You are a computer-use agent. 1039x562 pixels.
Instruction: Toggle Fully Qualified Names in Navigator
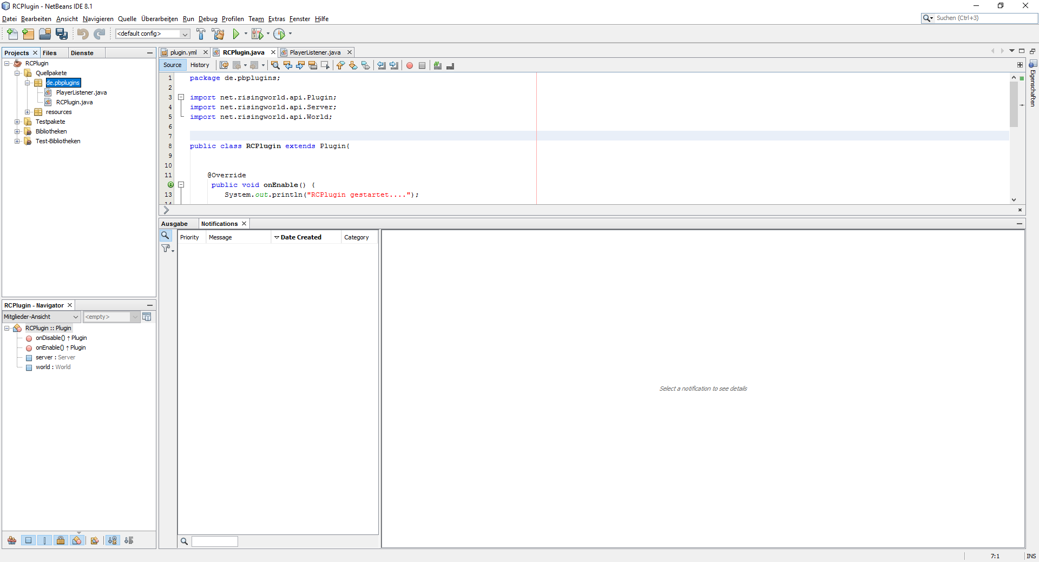[x=95, y=540]
